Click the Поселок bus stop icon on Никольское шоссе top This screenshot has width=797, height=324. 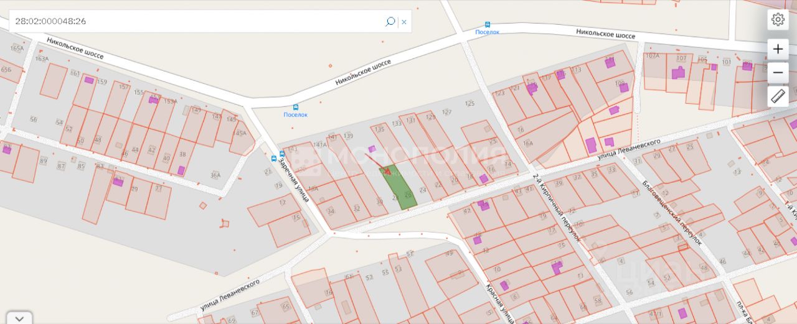pos(487,24)
